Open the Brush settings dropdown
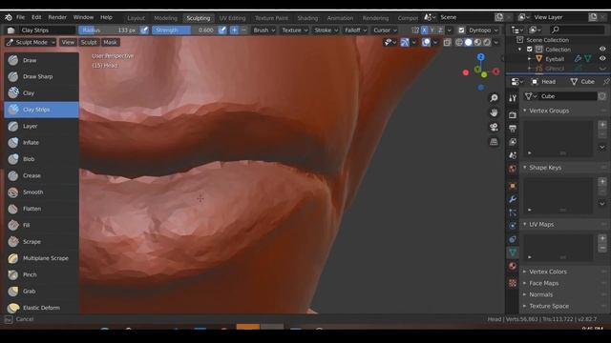The image size is (611, 343). pyautogui.click(x=264, y=30)
